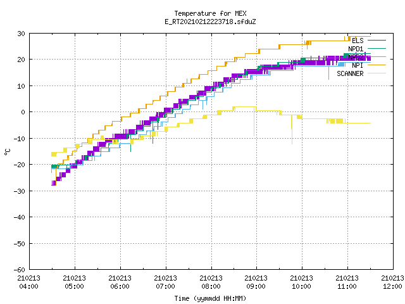Click the x-axis label '210213 06:00'

(x=120, y=282)
